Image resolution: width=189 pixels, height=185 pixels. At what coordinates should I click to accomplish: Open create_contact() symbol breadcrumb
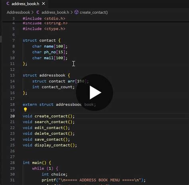point(94,12)
